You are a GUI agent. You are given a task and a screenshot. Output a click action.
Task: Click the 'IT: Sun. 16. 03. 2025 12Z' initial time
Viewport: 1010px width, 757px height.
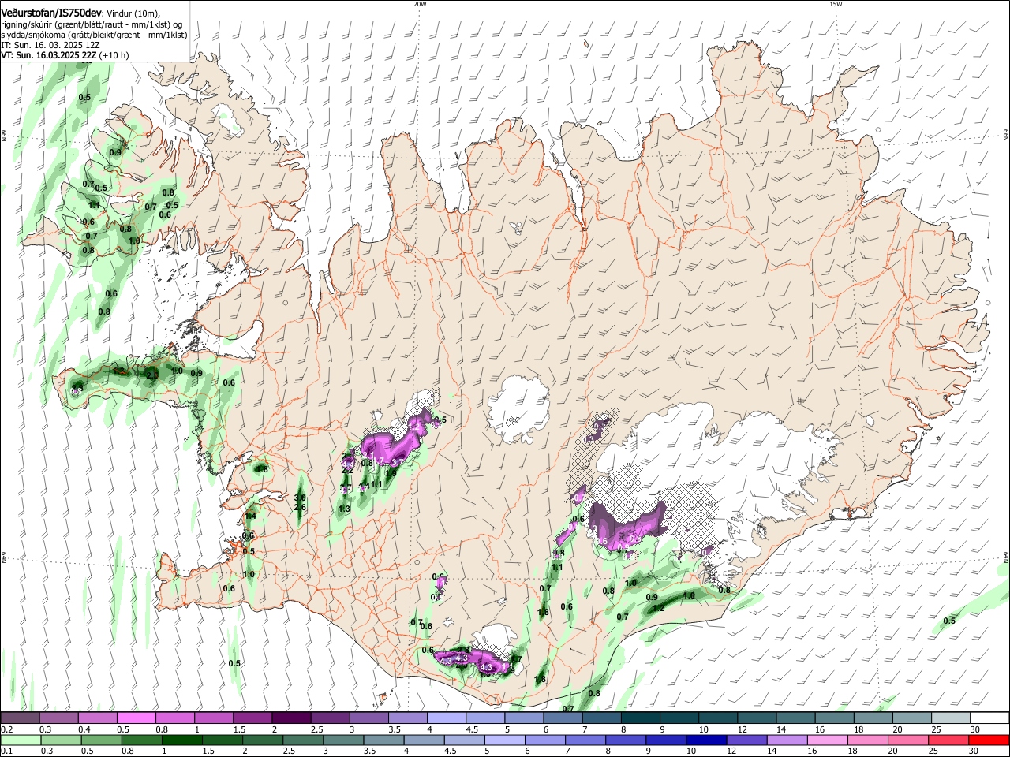coord(50,45)
